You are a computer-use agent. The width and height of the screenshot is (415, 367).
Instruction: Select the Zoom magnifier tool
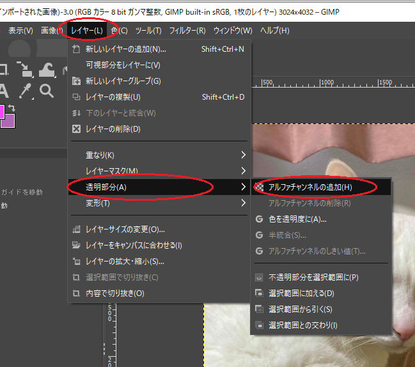pyautogui.click(x=47, y=91)
